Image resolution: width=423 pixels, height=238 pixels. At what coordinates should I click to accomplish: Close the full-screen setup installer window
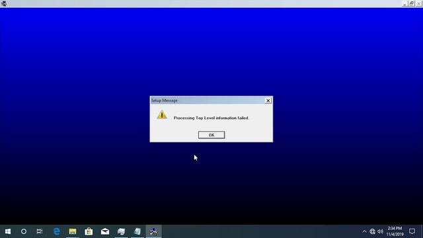418,3
